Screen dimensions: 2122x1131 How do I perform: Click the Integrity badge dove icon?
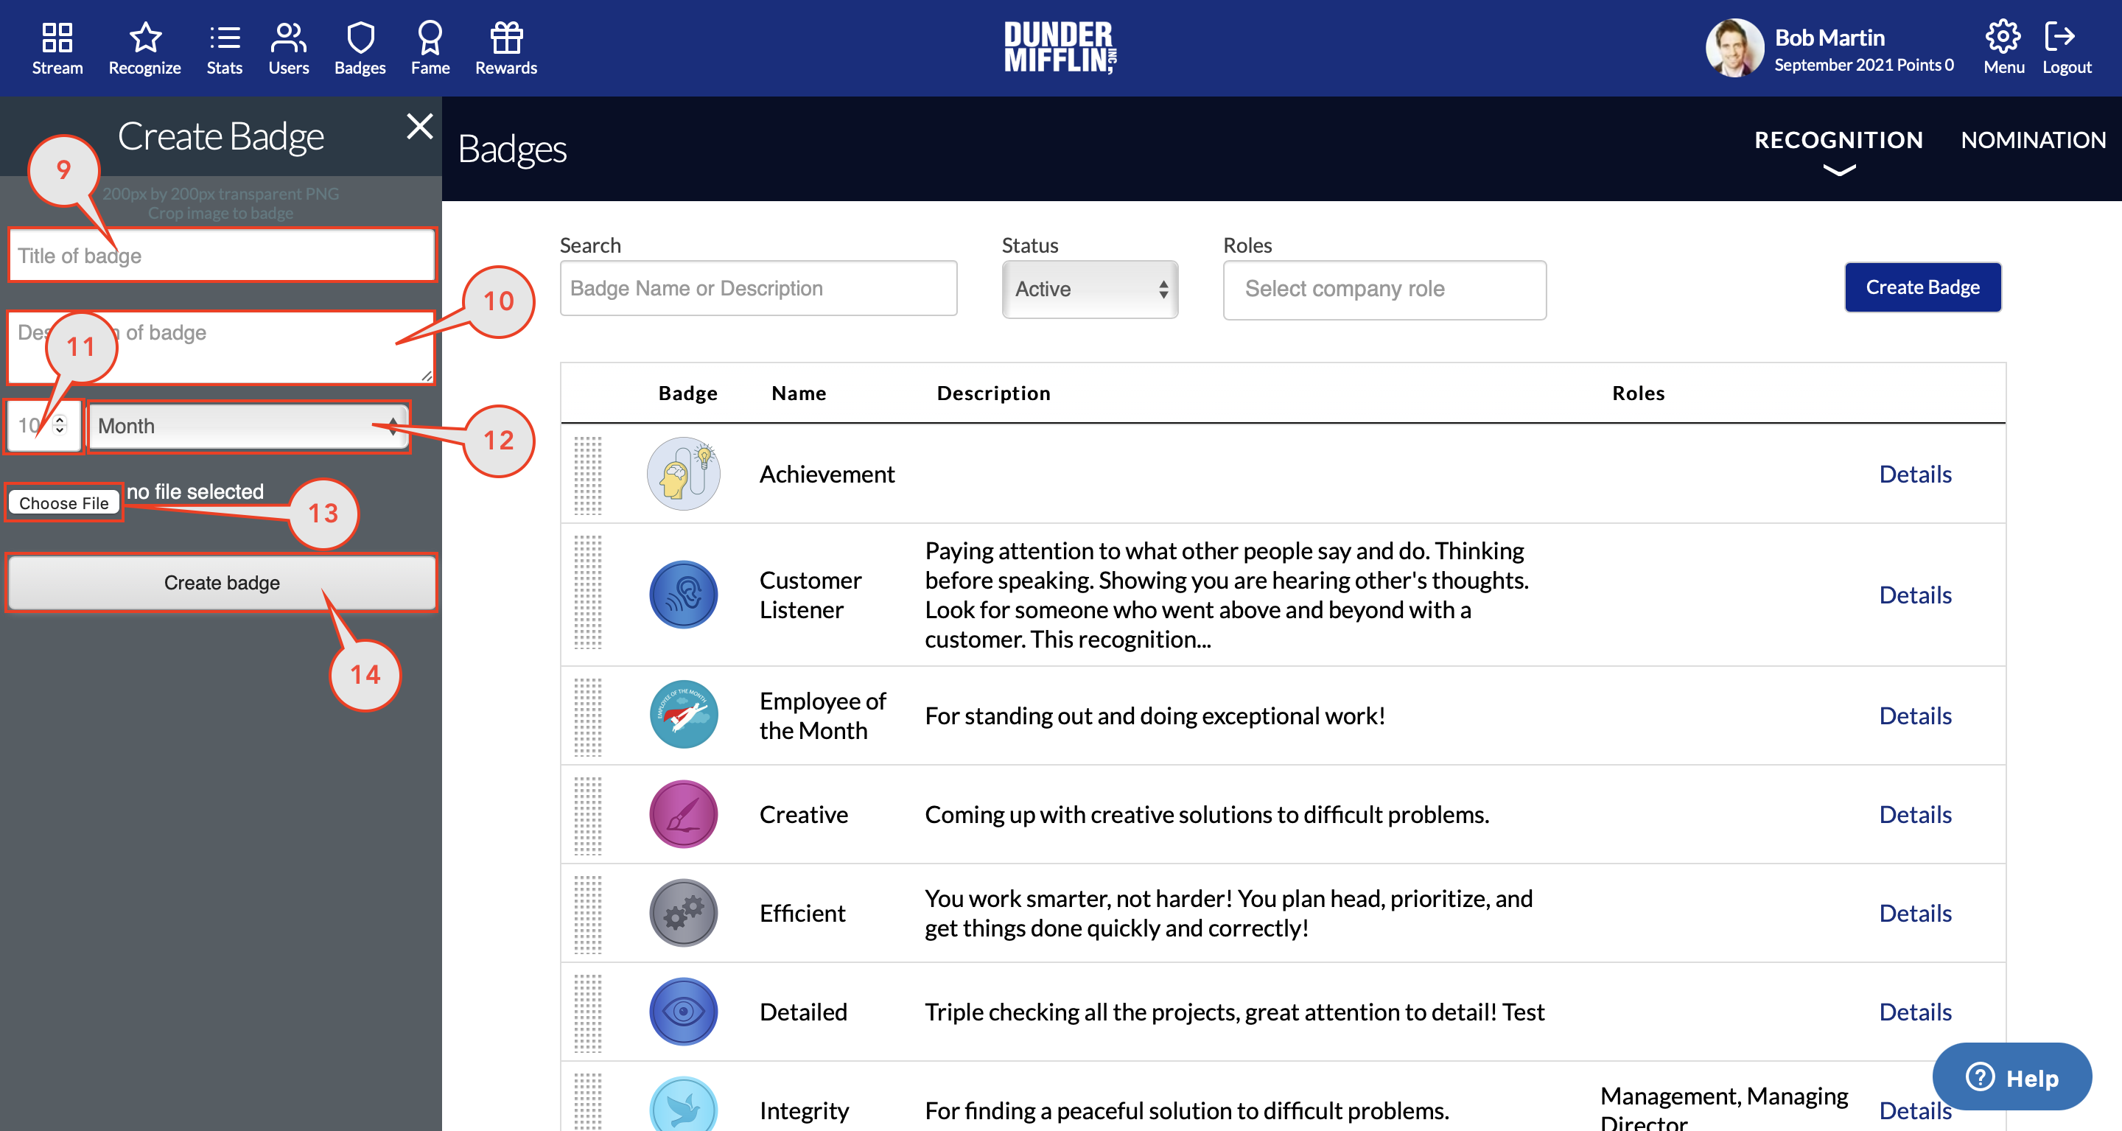pyautogui.click(x=683, y=1105)
